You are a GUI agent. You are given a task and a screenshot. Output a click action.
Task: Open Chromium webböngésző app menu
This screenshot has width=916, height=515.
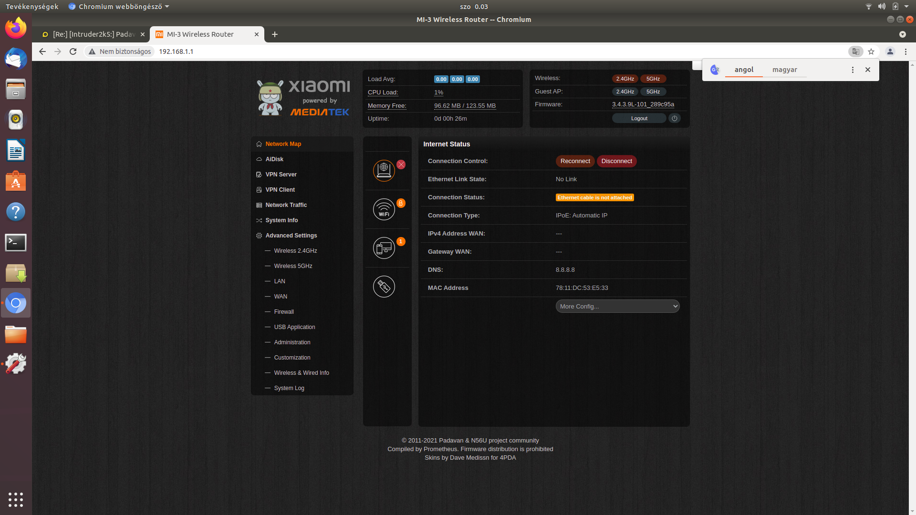pos(119,7)
